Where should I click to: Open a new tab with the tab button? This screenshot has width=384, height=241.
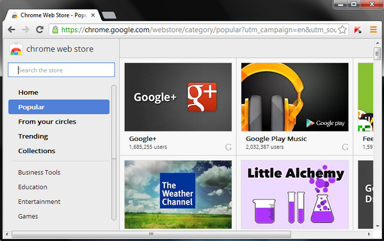click(x=109, y=15)
